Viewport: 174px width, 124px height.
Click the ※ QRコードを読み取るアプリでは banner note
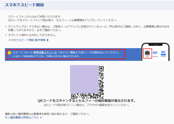[x=46, y=56]
